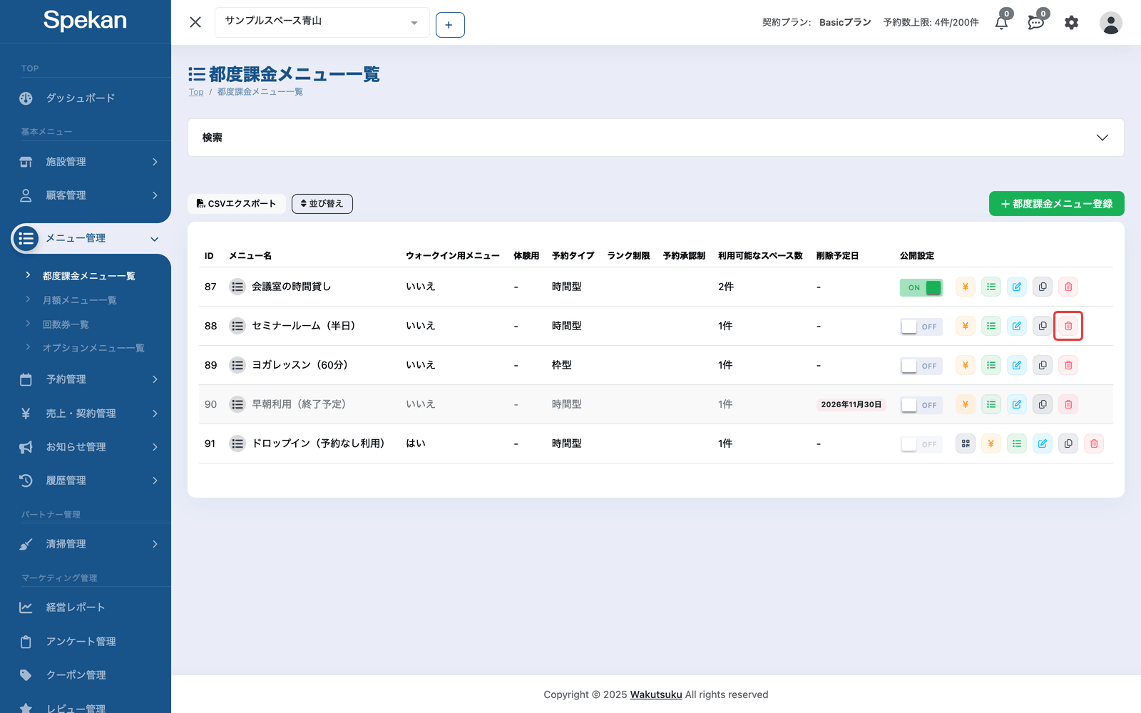Open the chat messages icon
The width and height of the screenshot is (1141, 713).
click(x=1036, y=23)
